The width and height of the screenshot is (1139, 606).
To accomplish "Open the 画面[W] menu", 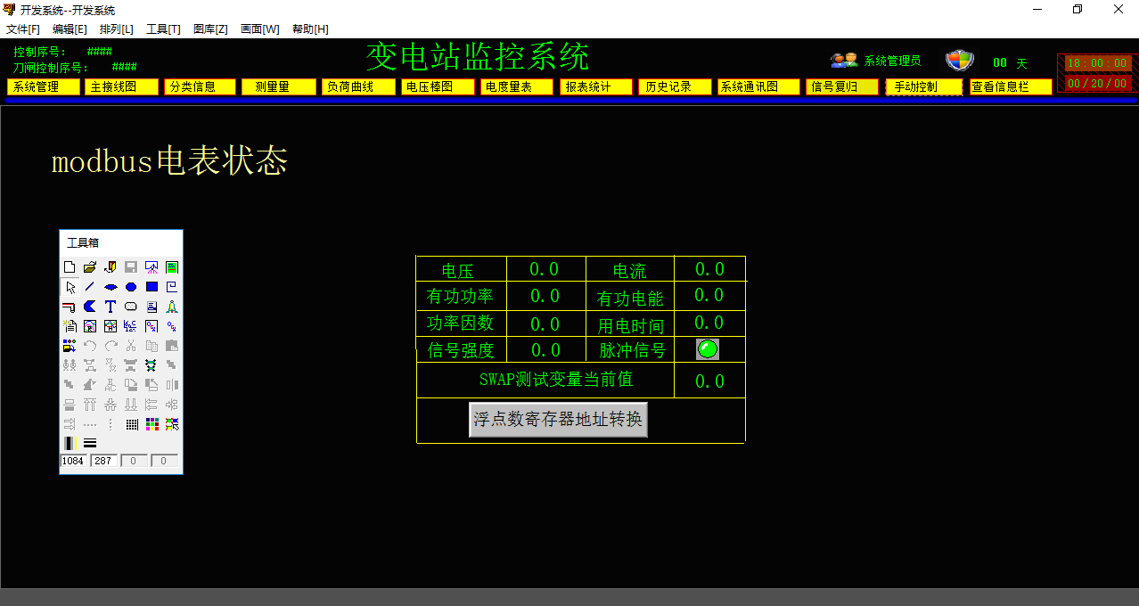I will [260, 29].
